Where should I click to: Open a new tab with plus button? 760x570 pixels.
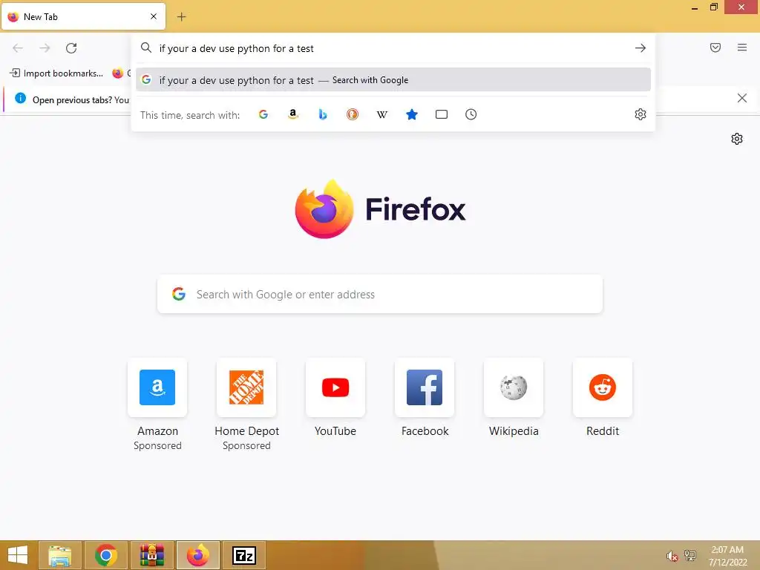[181, 17]
